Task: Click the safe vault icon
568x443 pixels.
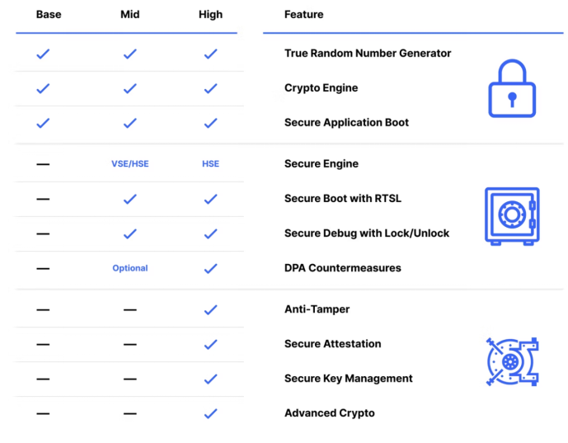Action: coord(512,215)
